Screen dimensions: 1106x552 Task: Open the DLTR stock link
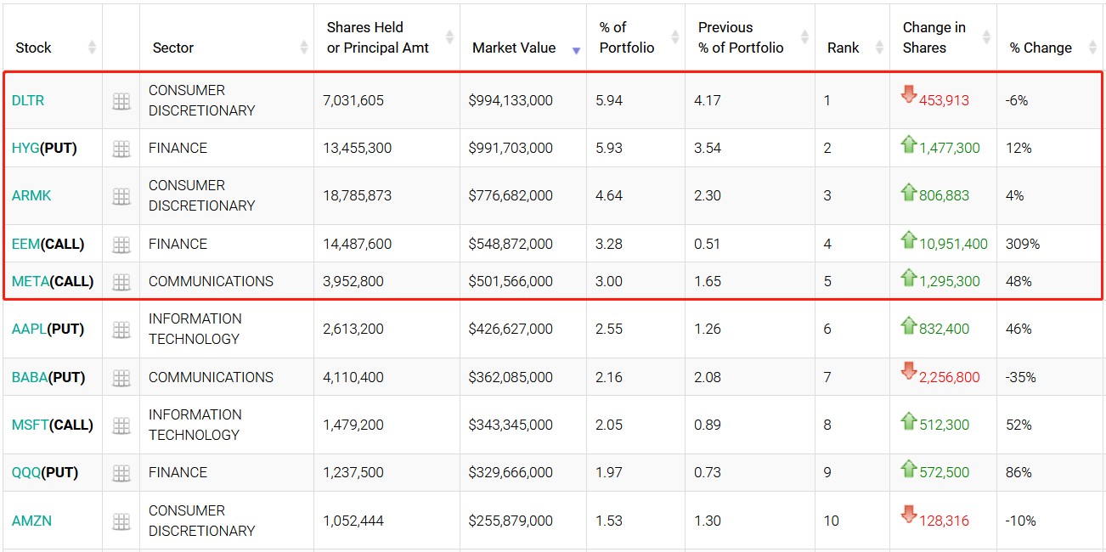tap(28, 100)
